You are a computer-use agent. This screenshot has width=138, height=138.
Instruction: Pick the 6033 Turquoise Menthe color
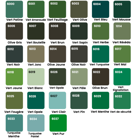click(x=14, y=123)
